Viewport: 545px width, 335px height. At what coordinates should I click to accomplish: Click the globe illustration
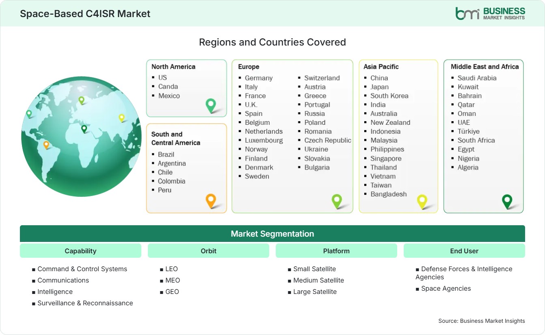point(81,137)
